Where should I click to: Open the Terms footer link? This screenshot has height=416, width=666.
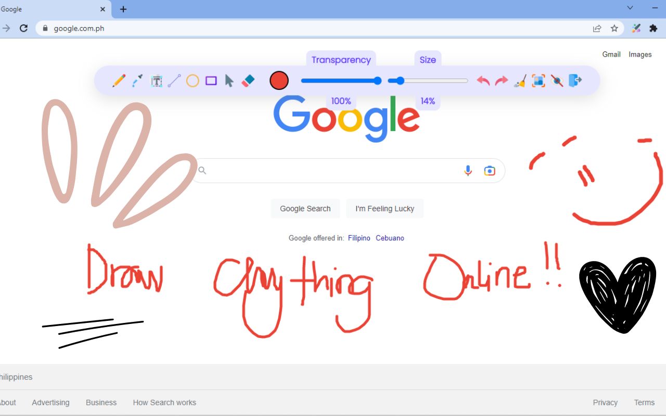pos(644,402)
